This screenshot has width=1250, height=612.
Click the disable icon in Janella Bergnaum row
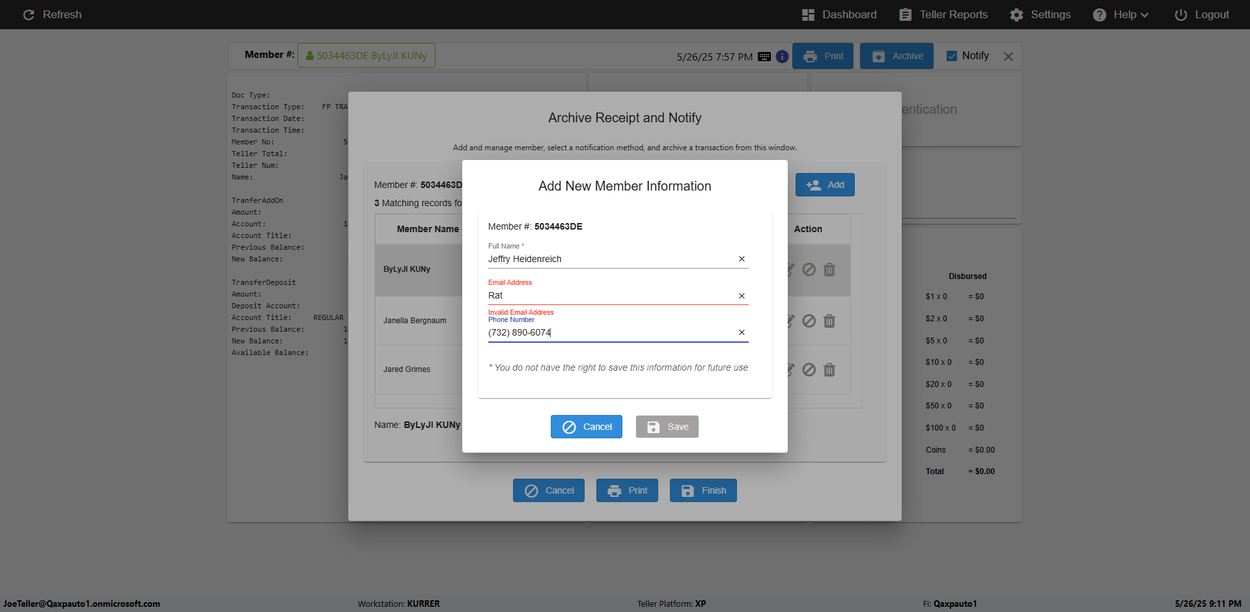(809, 321)
